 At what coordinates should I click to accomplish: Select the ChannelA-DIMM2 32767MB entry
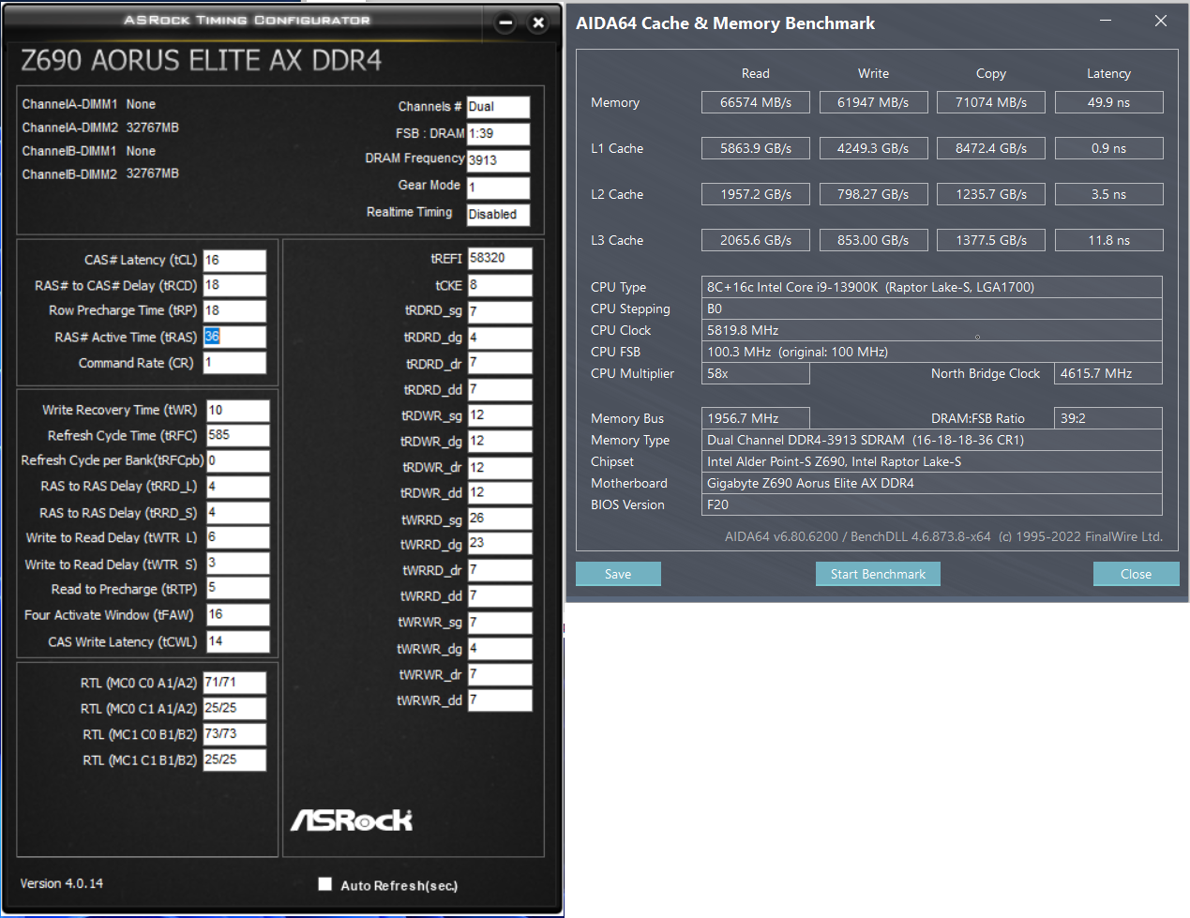[x=100, y=128]
